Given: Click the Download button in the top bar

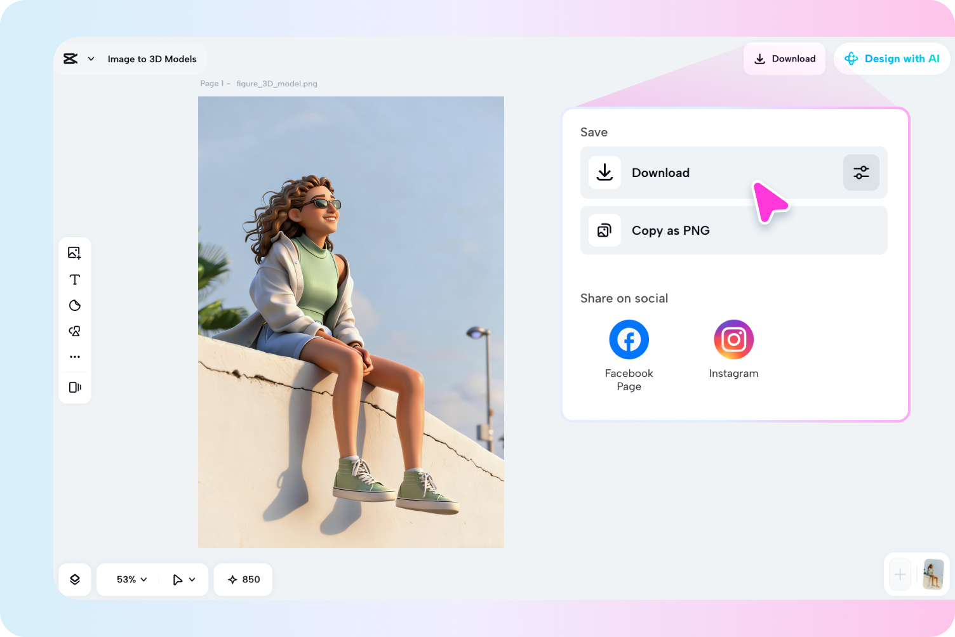Looking at the screenshot, I should click(784, 58).
